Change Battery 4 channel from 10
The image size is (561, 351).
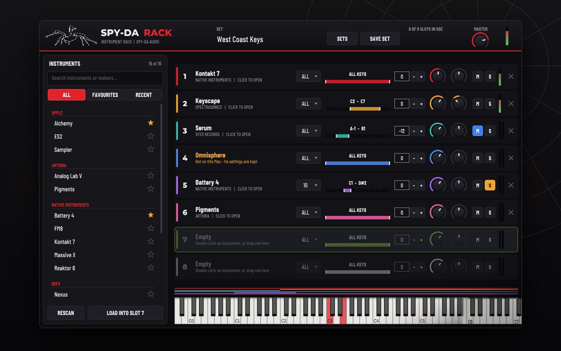pyautogui.click(x=309, y=185)
